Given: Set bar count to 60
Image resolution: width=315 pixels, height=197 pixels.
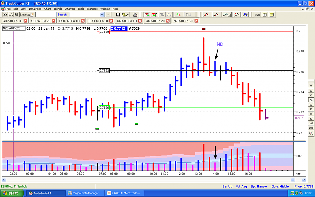Looking at the screenshot, I should 311,105.
